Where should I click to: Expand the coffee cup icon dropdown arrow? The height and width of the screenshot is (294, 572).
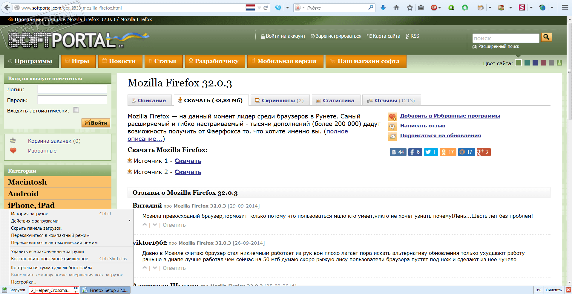pos(490,8)
